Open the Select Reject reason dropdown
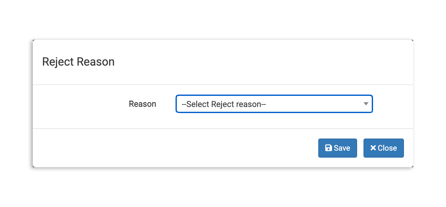 click(x=274, y=104)
